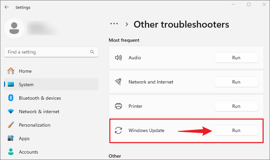Screen dimensions: 270x160
Task: Click the Audio label text
Action: tap(135, 58)
